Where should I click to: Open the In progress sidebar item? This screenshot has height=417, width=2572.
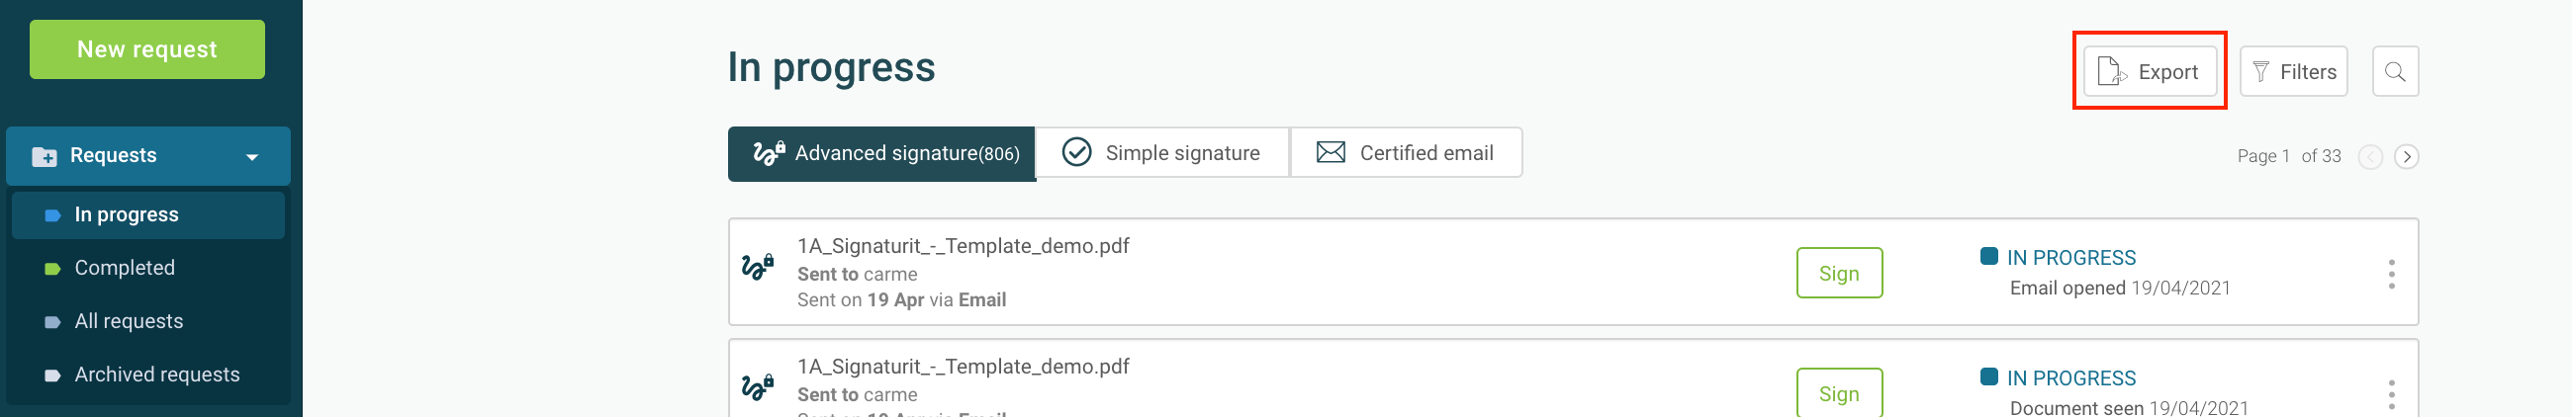[x=147, y=214]
